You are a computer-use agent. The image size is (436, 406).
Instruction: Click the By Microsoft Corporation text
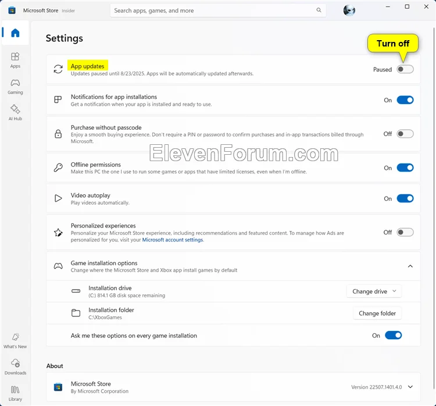99,391
